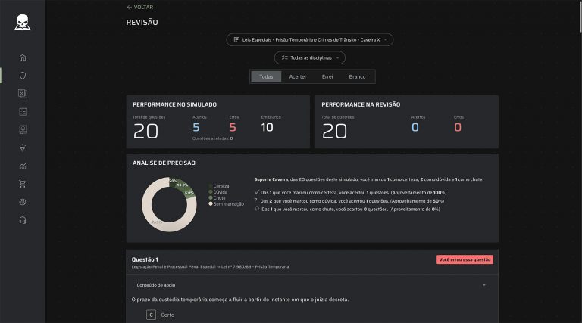Click the shield icon in the sidebar
Viewport: 582px width, 323px height.
pyautogui.click(x=23, y=76)
